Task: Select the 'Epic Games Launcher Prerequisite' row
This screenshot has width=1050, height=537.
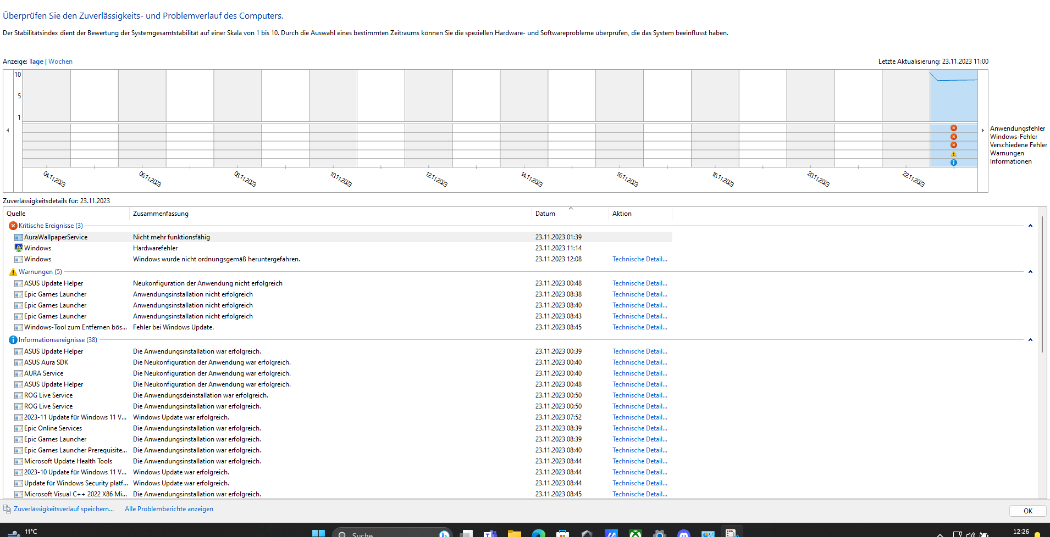Action: point(338,450)
